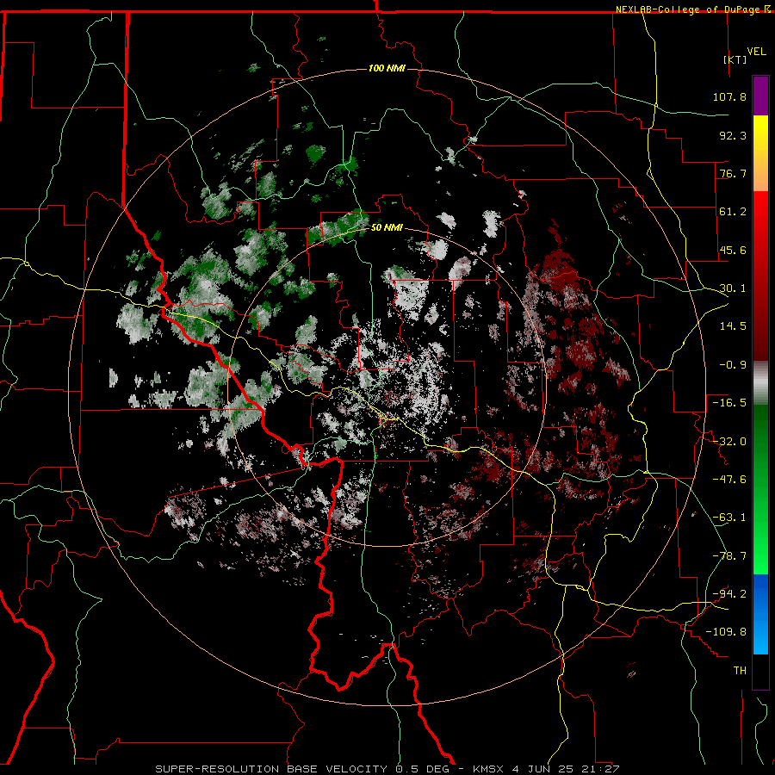Screen dimensions: 775x775
Task: Click the -16.5 velocity scale value
Action: tap(729, 403)
